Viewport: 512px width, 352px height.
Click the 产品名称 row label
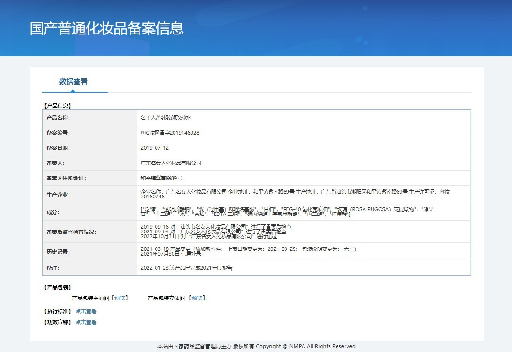tap(58, 118)
